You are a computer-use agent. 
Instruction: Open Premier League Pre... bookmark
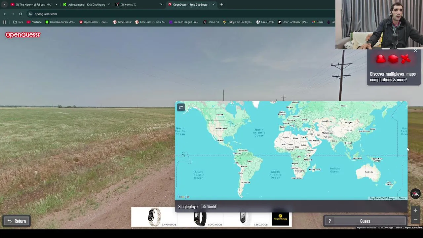point(183,22)
